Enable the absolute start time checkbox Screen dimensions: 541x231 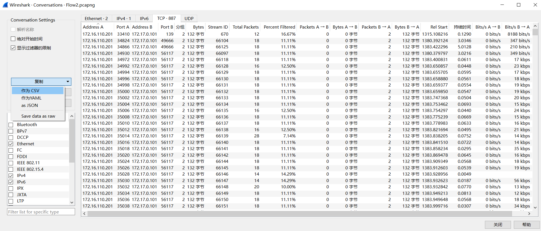coord(13,39)
